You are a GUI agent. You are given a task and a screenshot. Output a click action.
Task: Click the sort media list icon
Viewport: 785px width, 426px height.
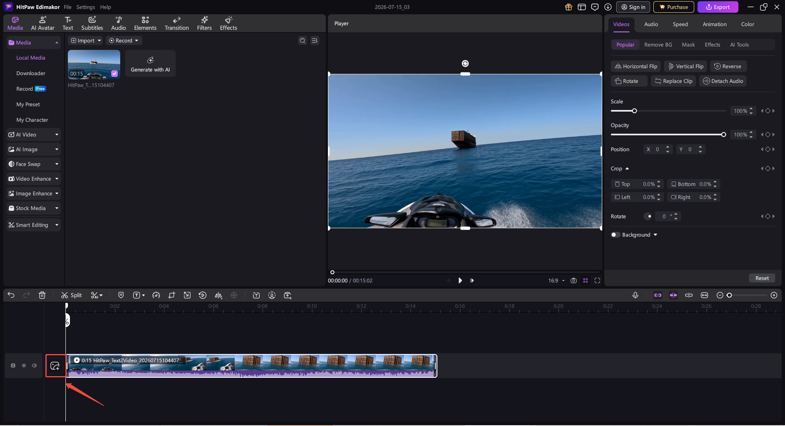tap(314, 40)
